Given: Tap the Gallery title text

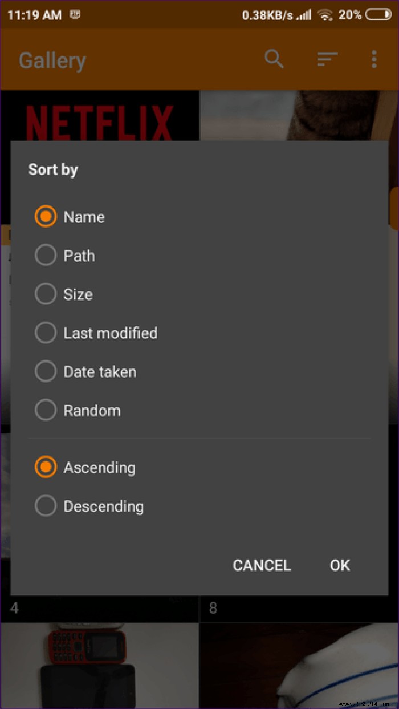Looking at the screenshot, I should coord(52,60).
